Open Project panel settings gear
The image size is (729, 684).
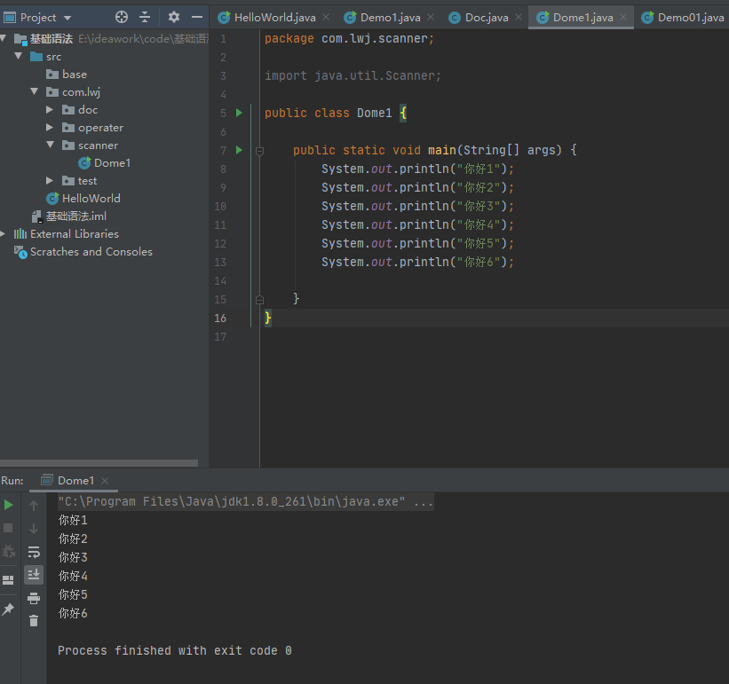tap(174, 17)
